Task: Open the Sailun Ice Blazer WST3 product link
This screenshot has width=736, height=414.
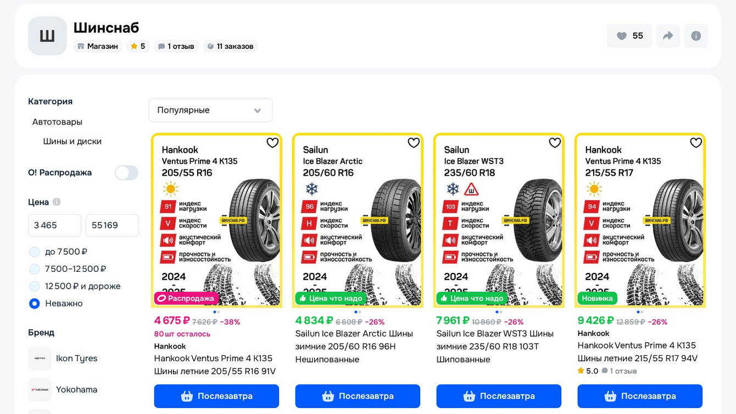Action: coord(494,346)
